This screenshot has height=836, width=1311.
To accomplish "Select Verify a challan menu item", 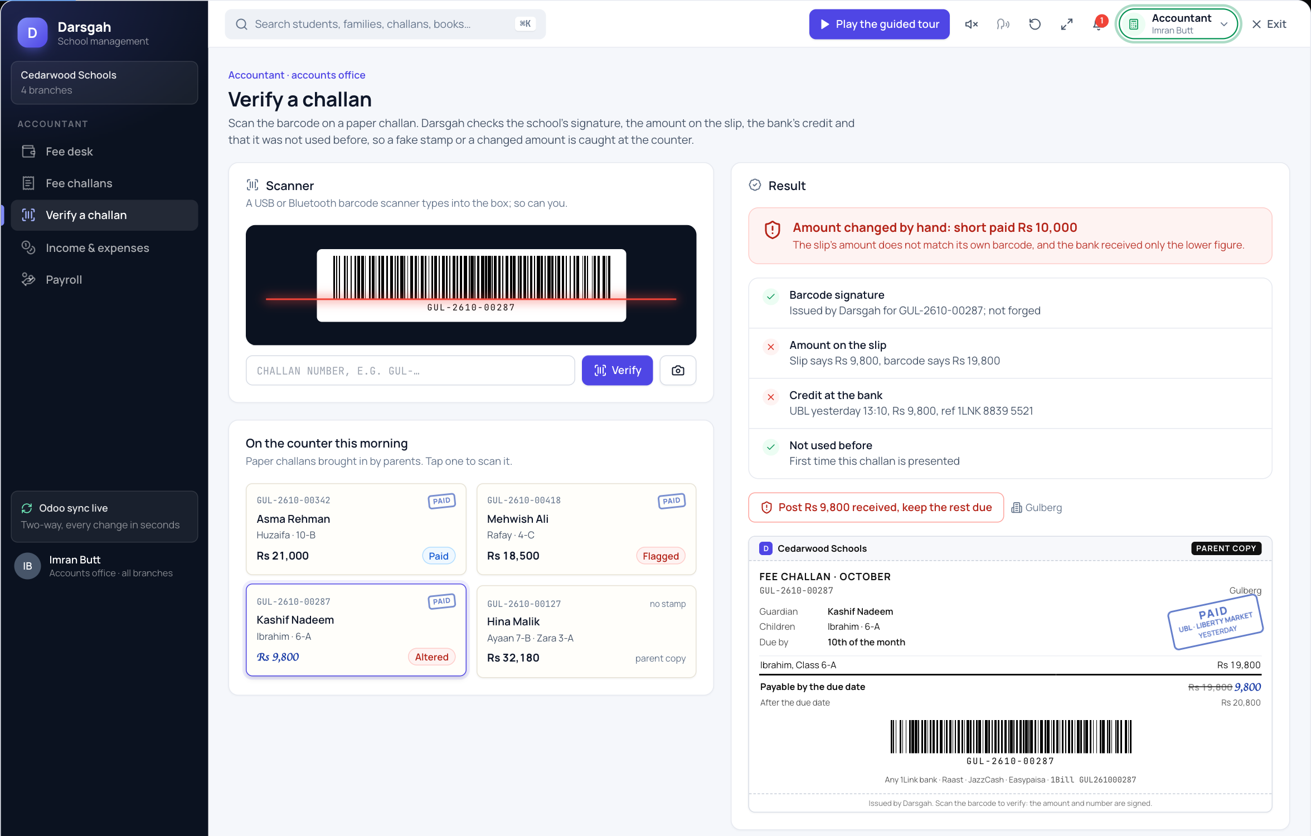I will [104, 215].
